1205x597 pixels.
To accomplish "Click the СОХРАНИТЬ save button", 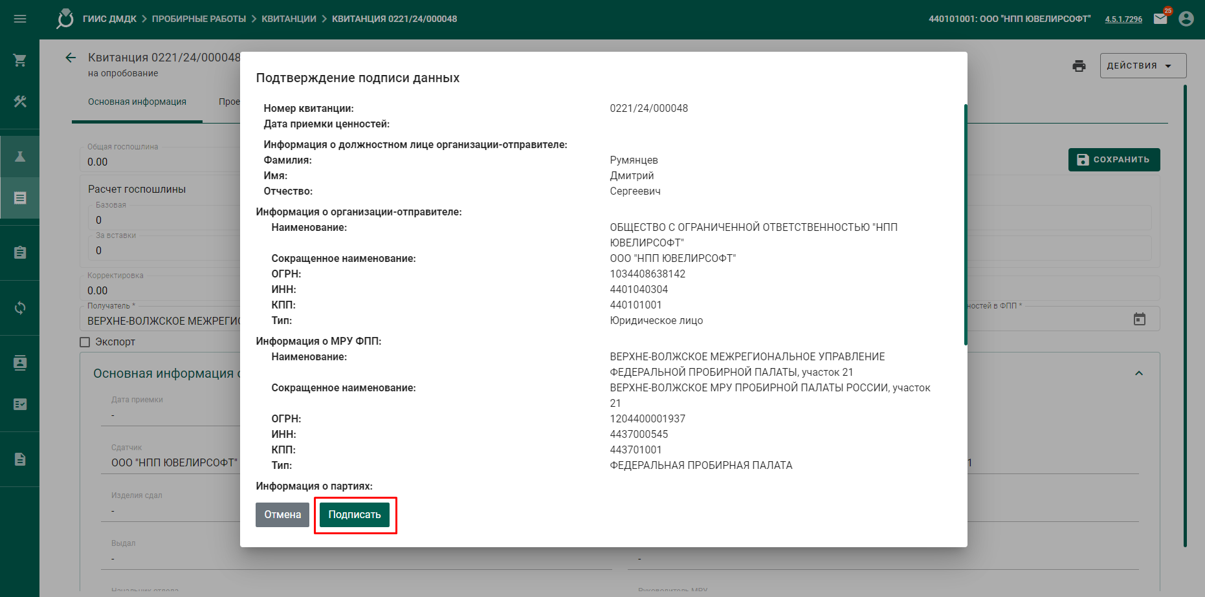I will 1114,160.
